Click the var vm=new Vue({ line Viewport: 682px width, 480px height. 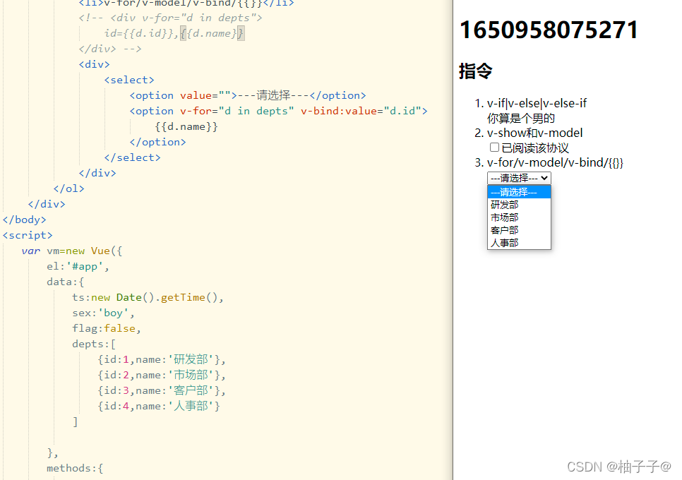point(72,251)
